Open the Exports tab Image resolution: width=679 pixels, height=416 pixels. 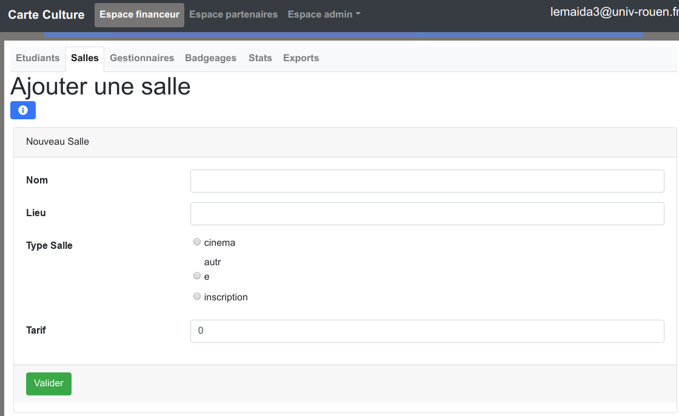[301, 58]
